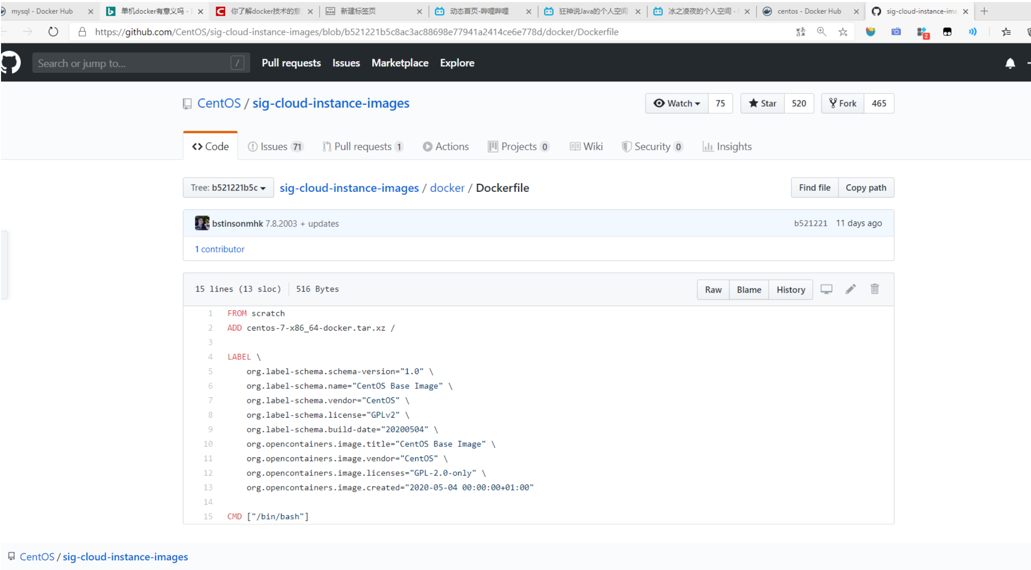Open file in desktop monitor icon

826,289
